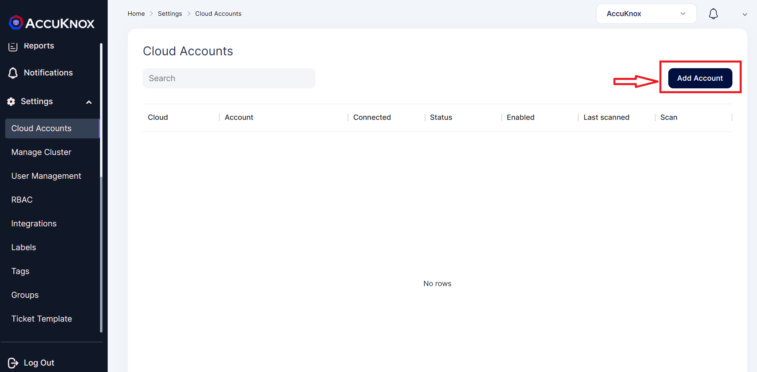The width and height of the screenshot is (757, 372).
Task: Click the Settings gear icon
Action: tap(11, 102)
